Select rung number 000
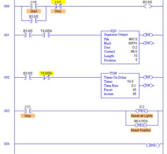Viewport: 167px width, 154px height. tap(7, 6)
